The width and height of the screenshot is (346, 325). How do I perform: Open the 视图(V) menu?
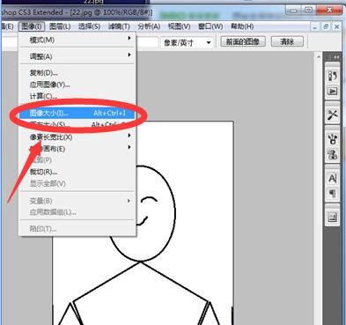[x=179, y=26]
